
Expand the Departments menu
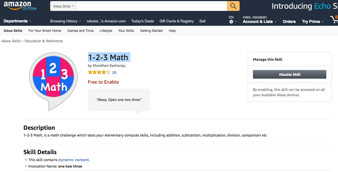(x=17, y=21)
